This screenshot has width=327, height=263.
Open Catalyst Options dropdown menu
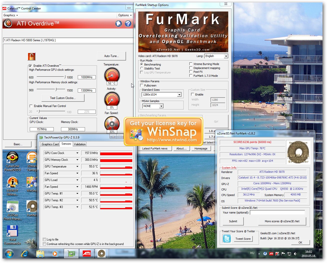point(125,15)
